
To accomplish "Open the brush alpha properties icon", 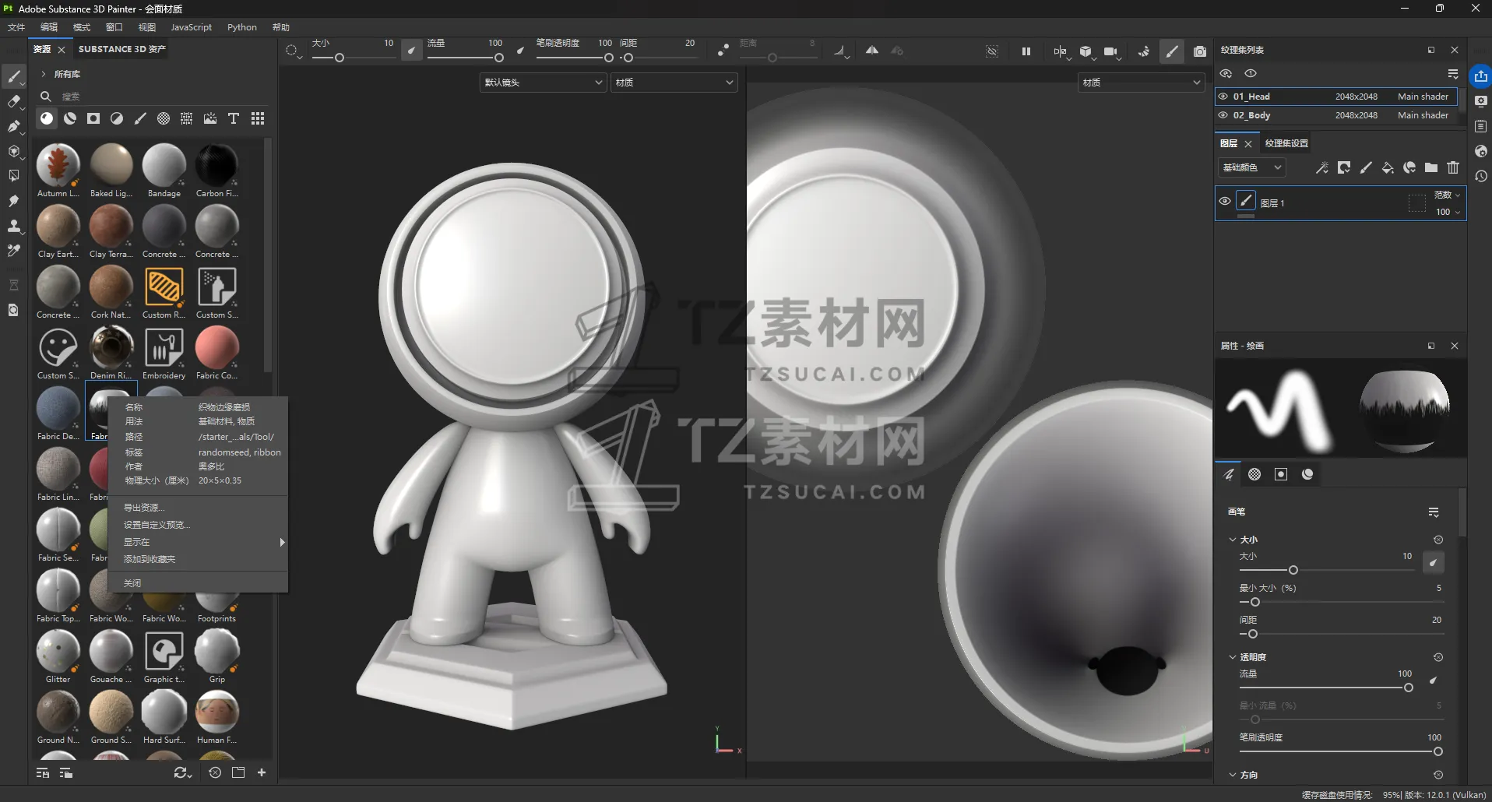I will pos(1254,474).
